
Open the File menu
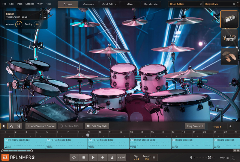click(4, 4)
